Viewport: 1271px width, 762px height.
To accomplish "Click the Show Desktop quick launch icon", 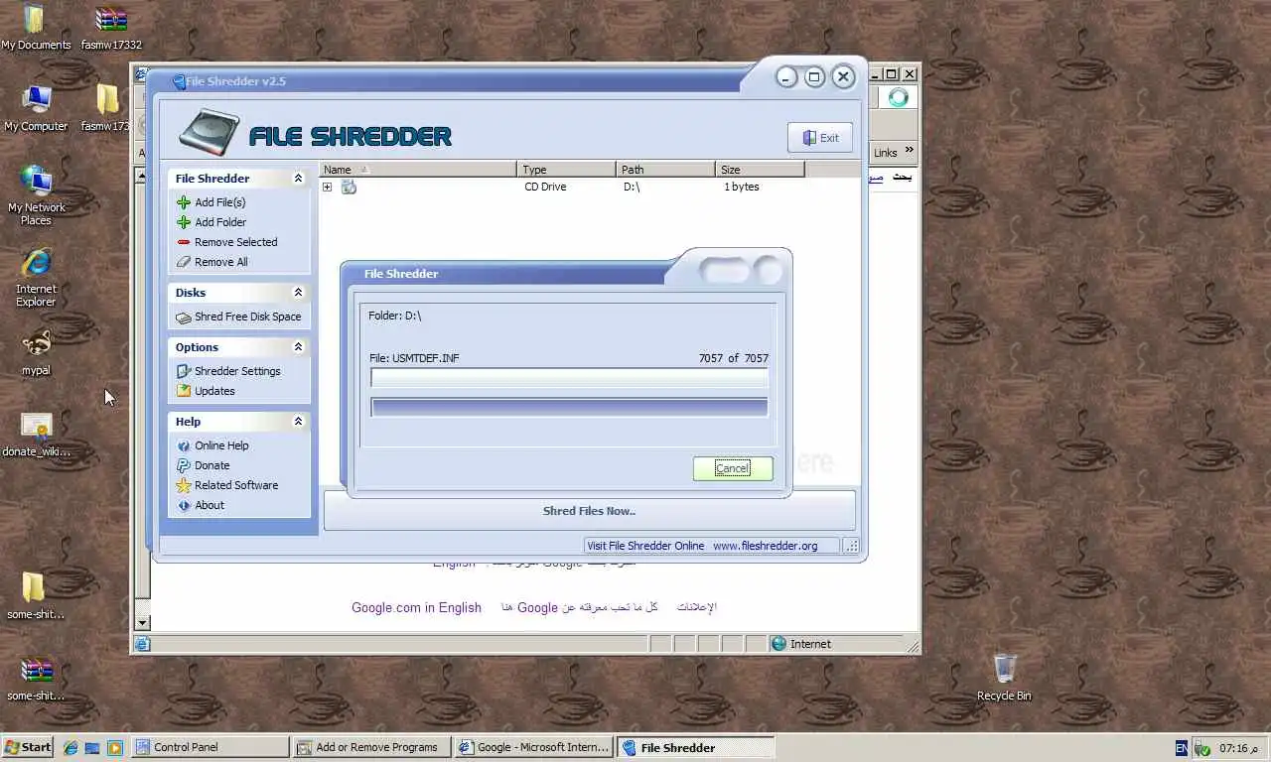I will pyautogui.click(x=92, y=747).
